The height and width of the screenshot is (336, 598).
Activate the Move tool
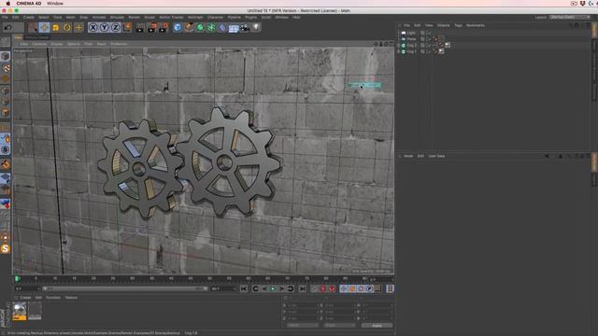44,27
